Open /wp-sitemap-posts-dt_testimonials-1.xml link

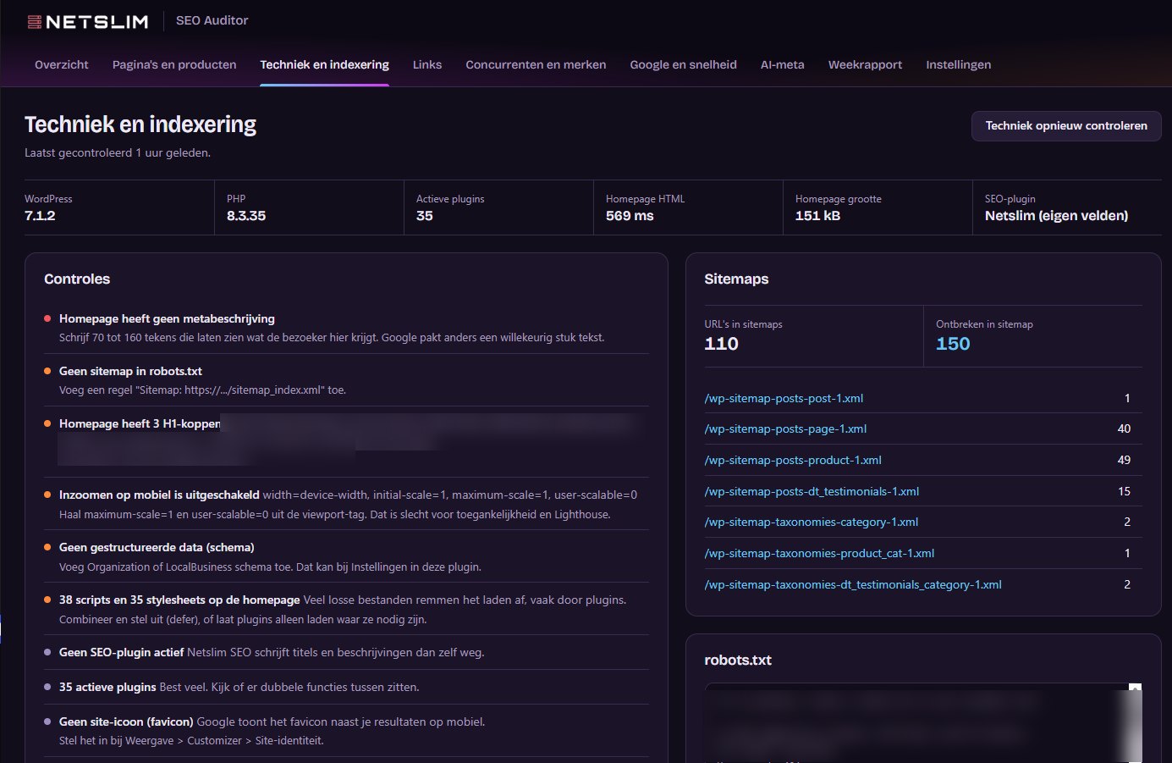tap(812, 491)
